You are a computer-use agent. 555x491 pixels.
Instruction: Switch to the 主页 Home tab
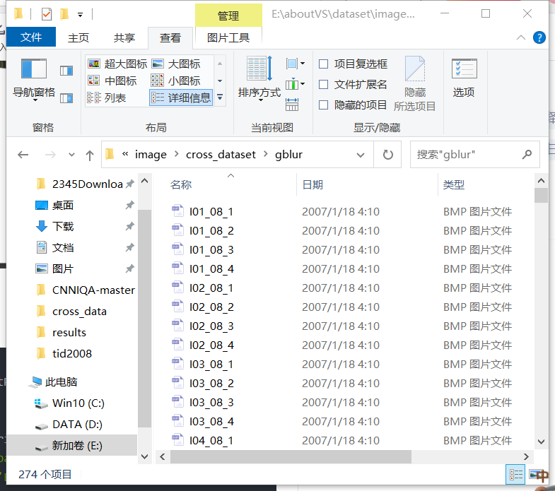tap(78, 37)
